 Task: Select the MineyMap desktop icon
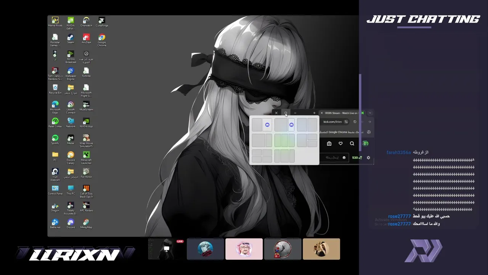click(86, 224)
